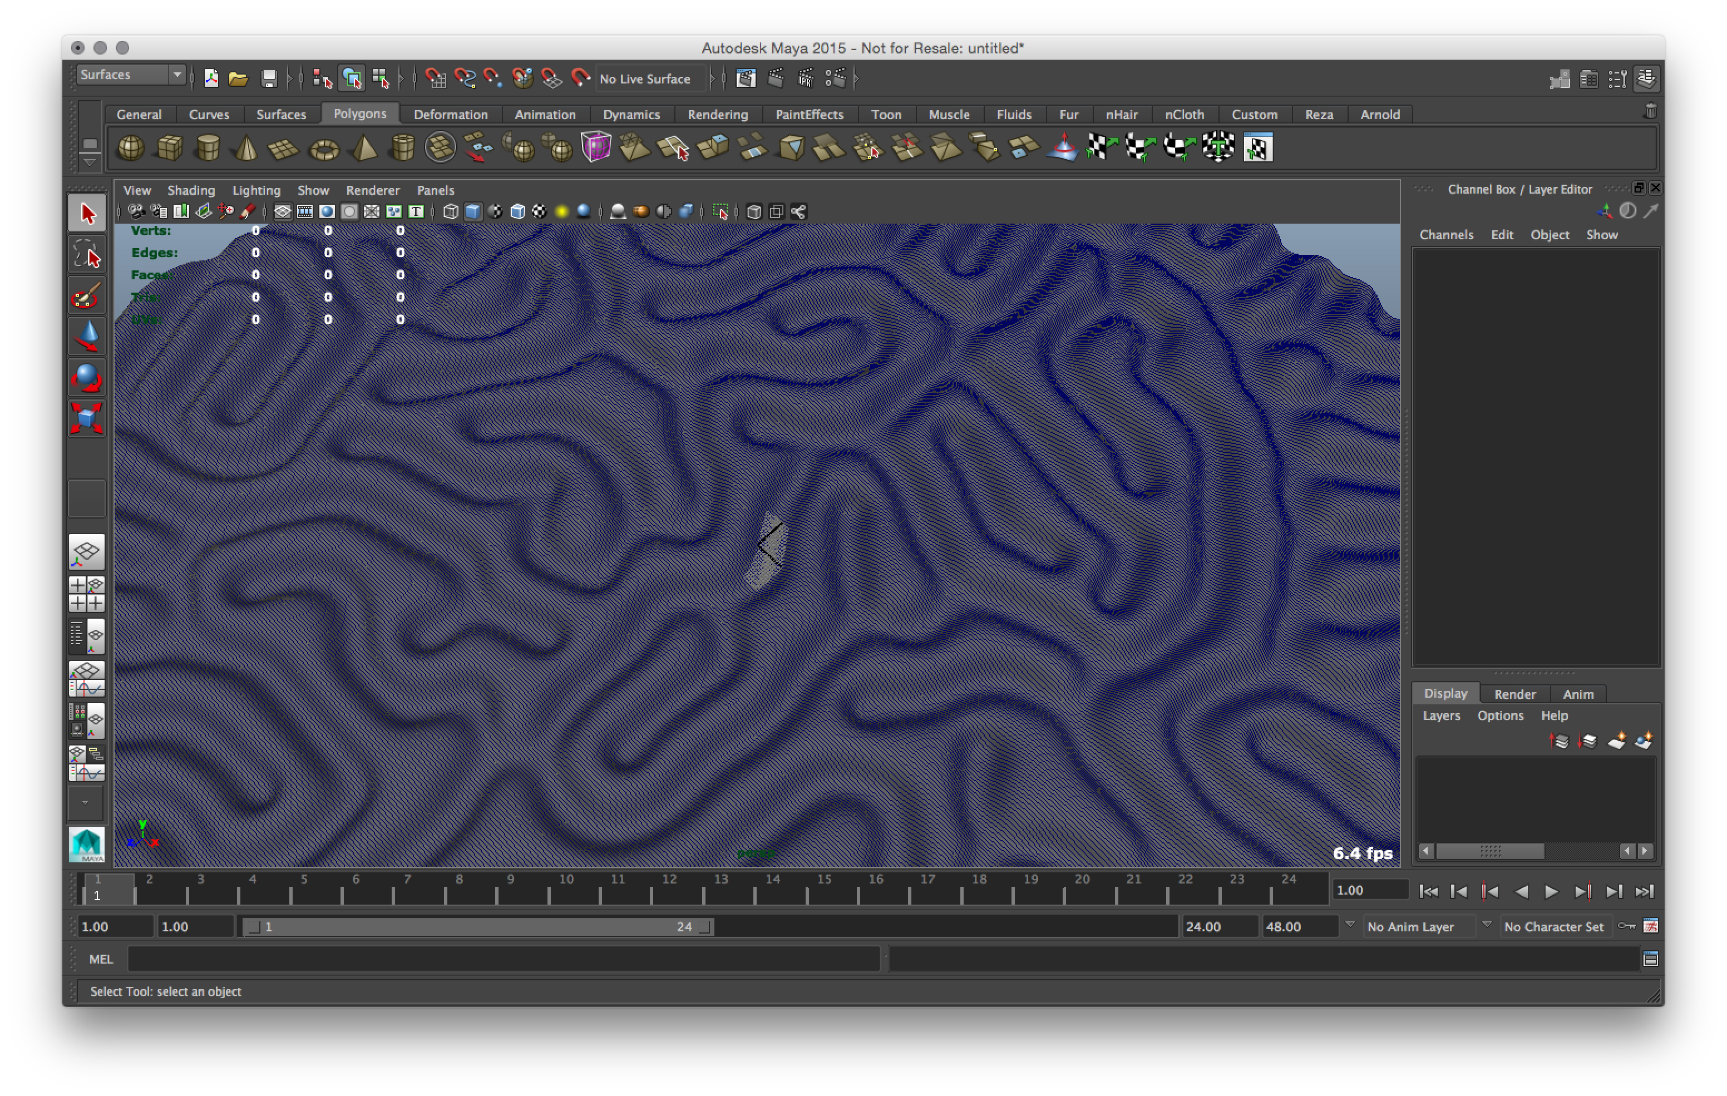Screen dimensions: 1727x1096
Task: Click the Maya logo in the toolbox
Action: point(87,844)
